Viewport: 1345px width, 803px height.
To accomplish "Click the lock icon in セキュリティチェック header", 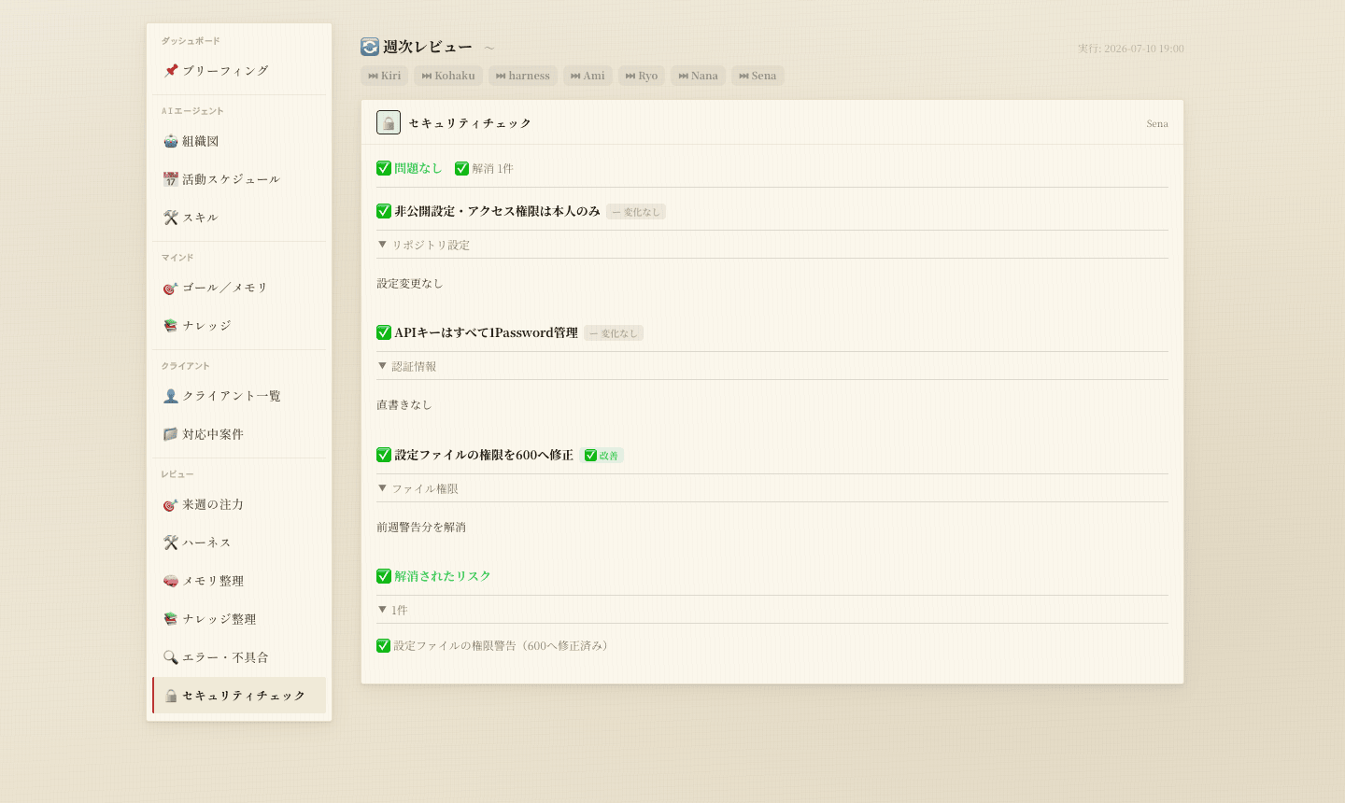I will (x=389, y=122).
